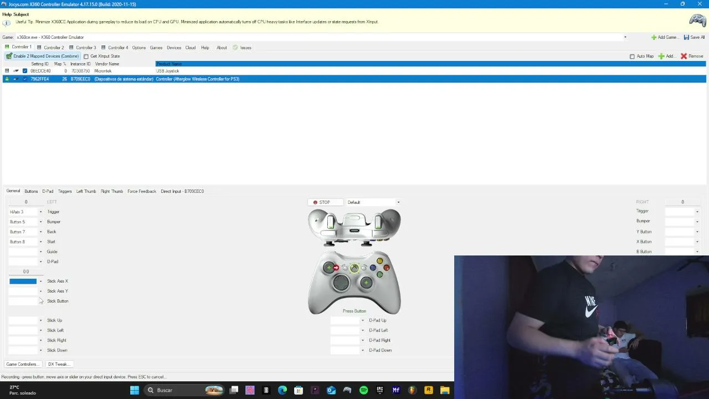This screenshot has width=709, height=399.
Task: Open the Back mapping dropdown showing Button 7
Action: click(x=40, y=232)
